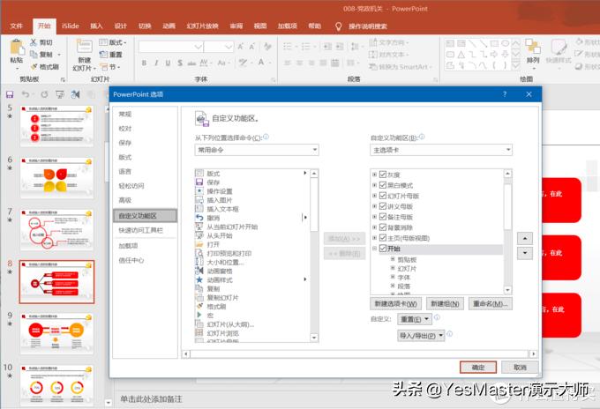600x409 pixels.
Task: Toggle Underline (U) in the font group
Action: [168, 63]
